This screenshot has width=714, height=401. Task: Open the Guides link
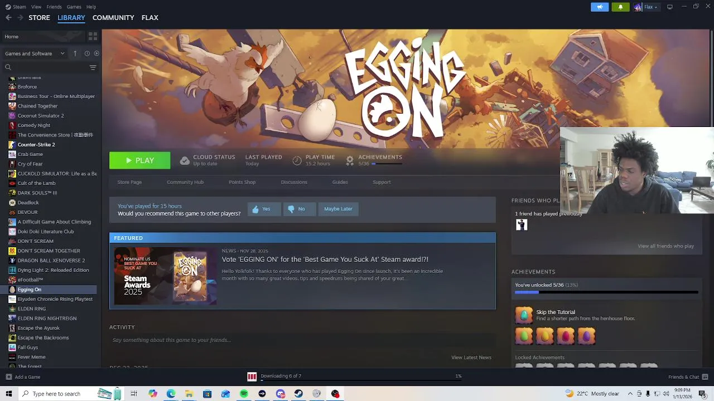340,182
